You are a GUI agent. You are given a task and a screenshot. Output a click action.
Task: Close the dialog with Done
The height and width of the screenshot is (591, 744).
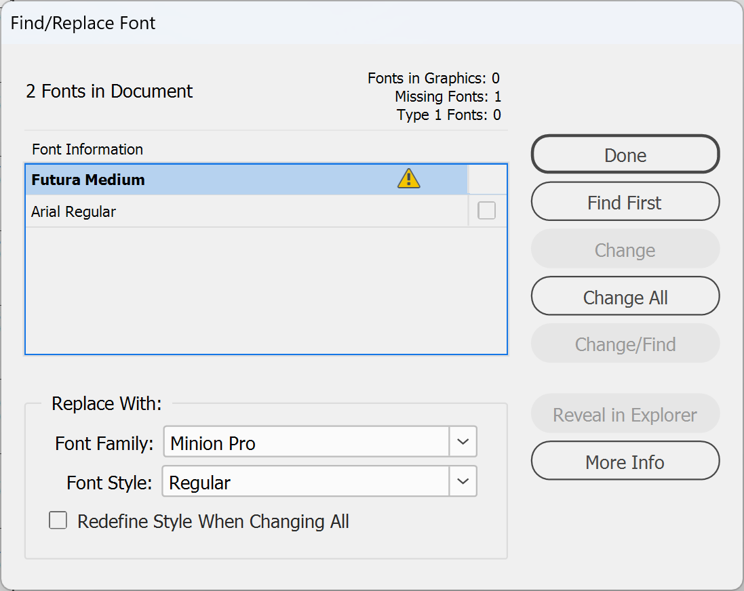625,155
